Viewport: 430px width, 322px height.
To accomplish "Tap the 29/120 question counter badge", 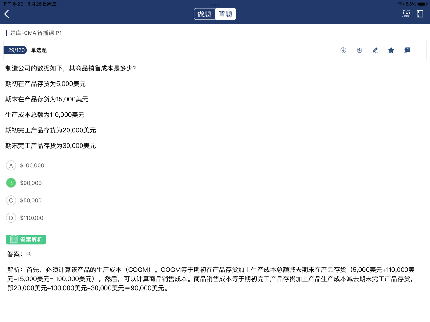I will tap(15, 50).
